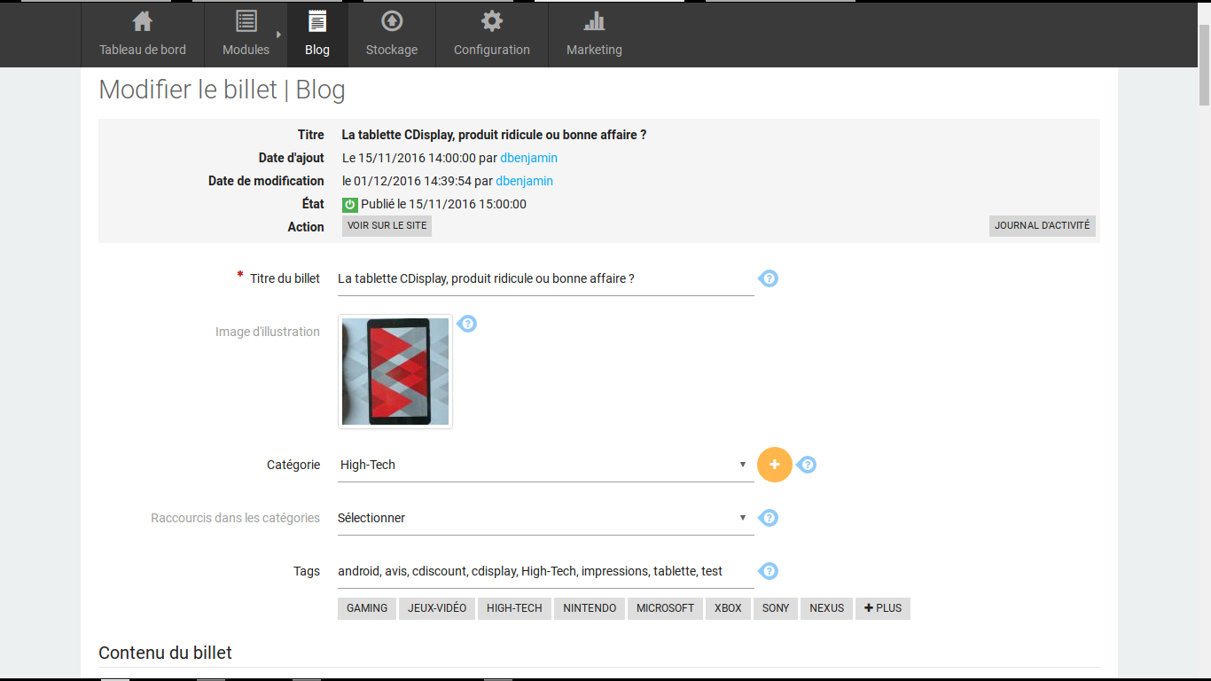Open Configuration gear icon
Image resolution: width=1211 pixels, height=681 pixels.
coord(491,21)
